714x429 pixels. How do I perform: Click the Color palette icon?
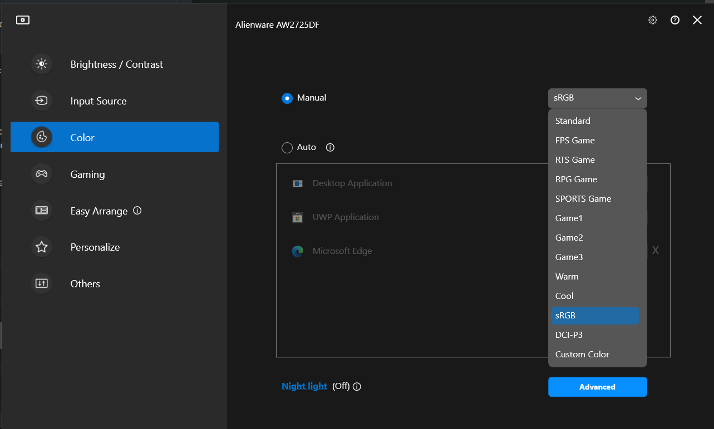pyautogui.click(x=42, y=137)
